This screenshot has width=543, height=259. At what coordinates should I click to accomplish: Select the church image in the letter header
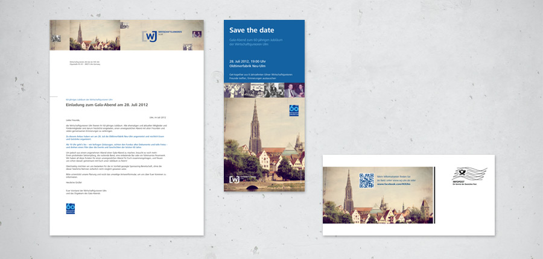78,35
